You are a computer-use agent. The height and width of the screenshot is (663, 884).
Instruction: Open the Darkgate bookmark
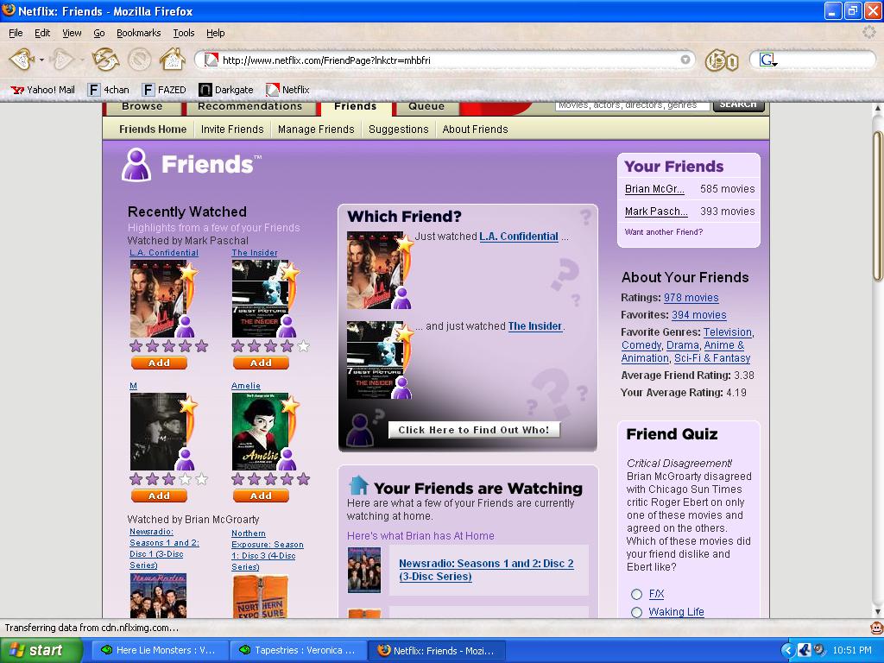click(x=226, y=90)
